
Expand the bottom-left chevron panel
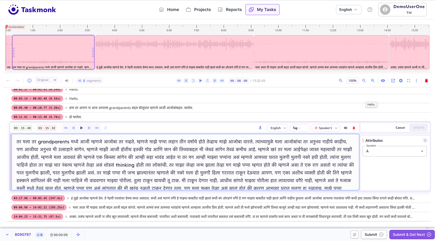click(x=7, y=235)
